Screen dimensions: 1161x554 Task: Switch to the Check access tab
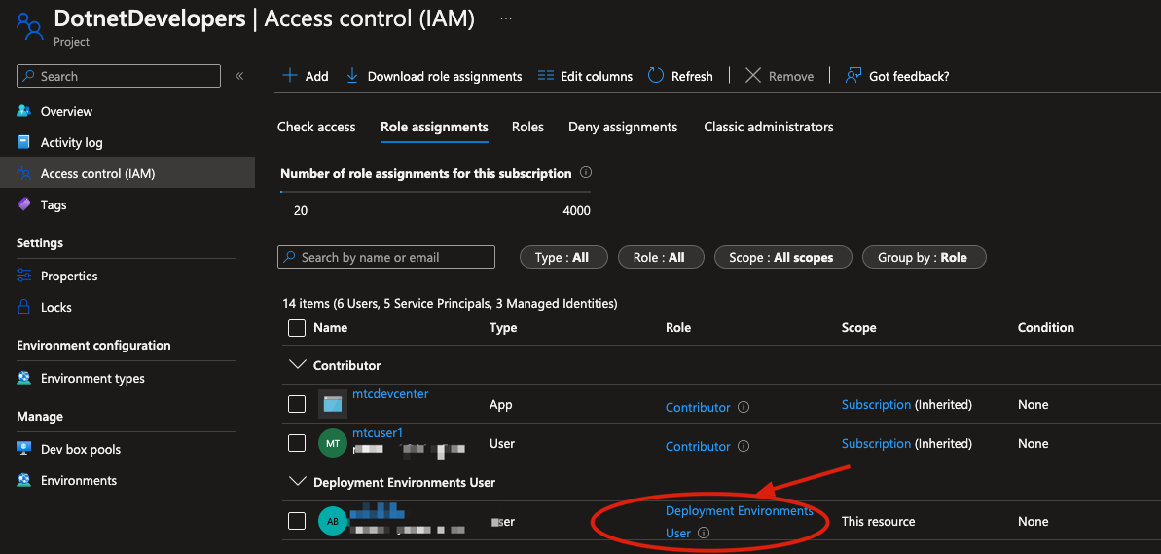(x=316, y=127)
